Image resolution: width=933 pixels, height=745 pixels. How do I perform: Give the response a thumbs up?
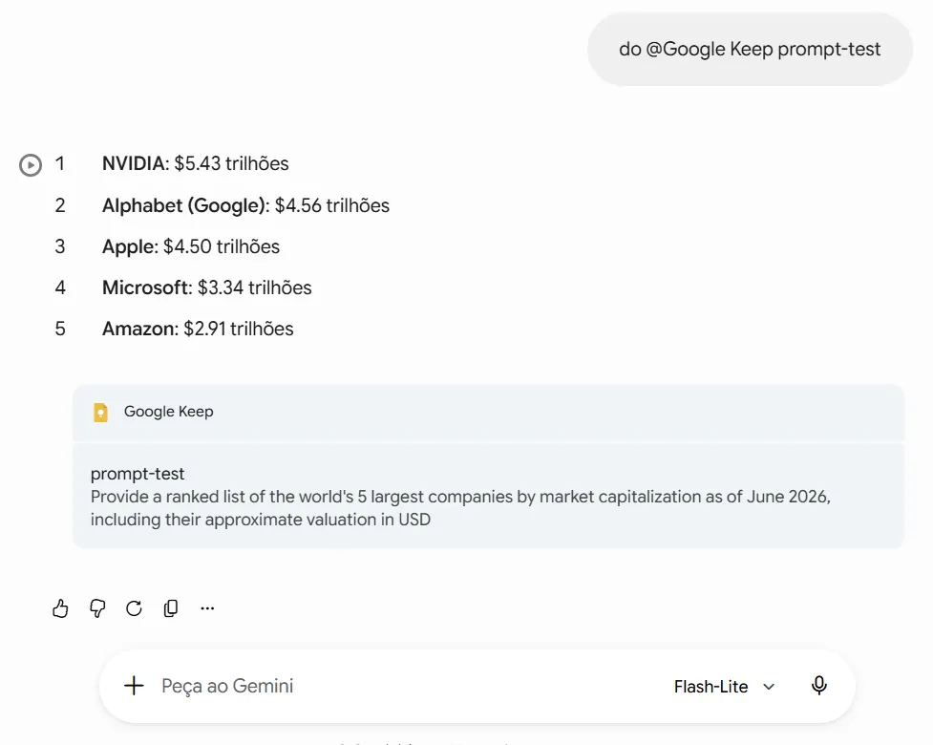pos(60,608)
